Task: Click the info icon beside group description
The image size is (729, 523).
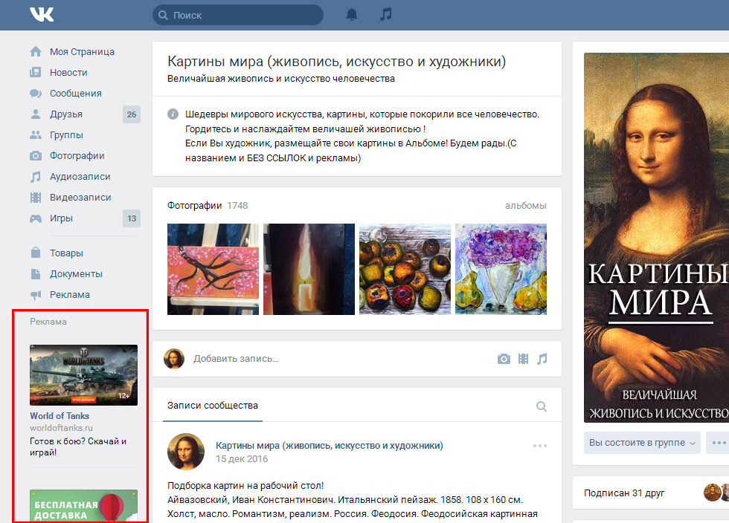Action: 173,114
